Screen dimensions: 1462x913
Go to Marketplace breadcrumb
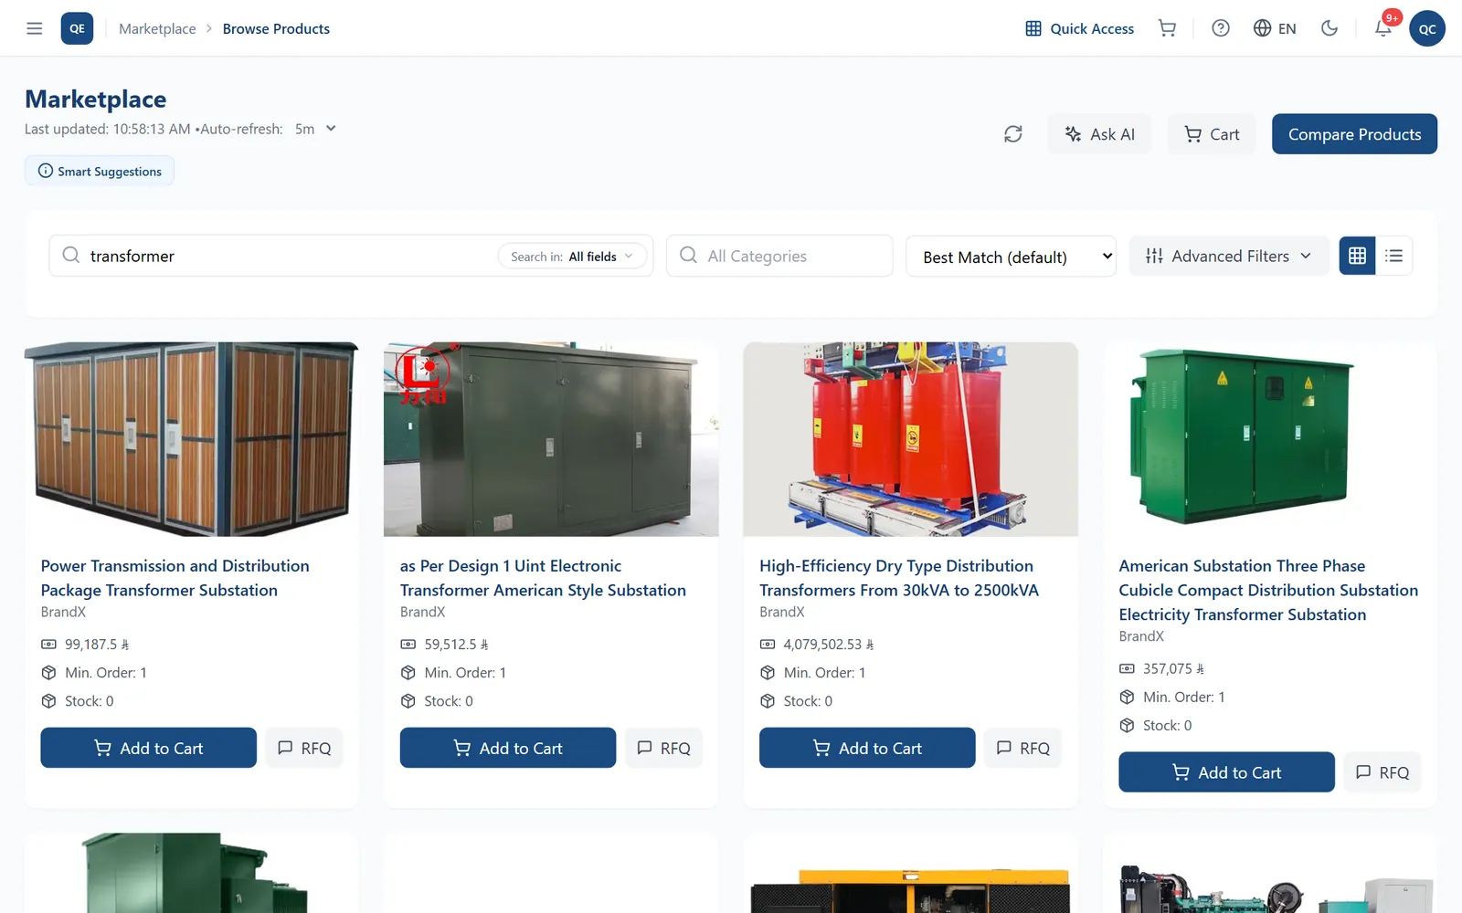[x=157, y=28]
